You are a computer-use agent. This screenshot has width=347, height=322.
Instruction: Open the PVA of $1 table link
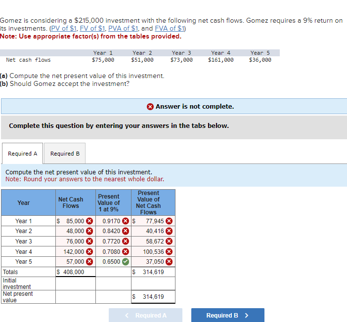tap(123, 28)
